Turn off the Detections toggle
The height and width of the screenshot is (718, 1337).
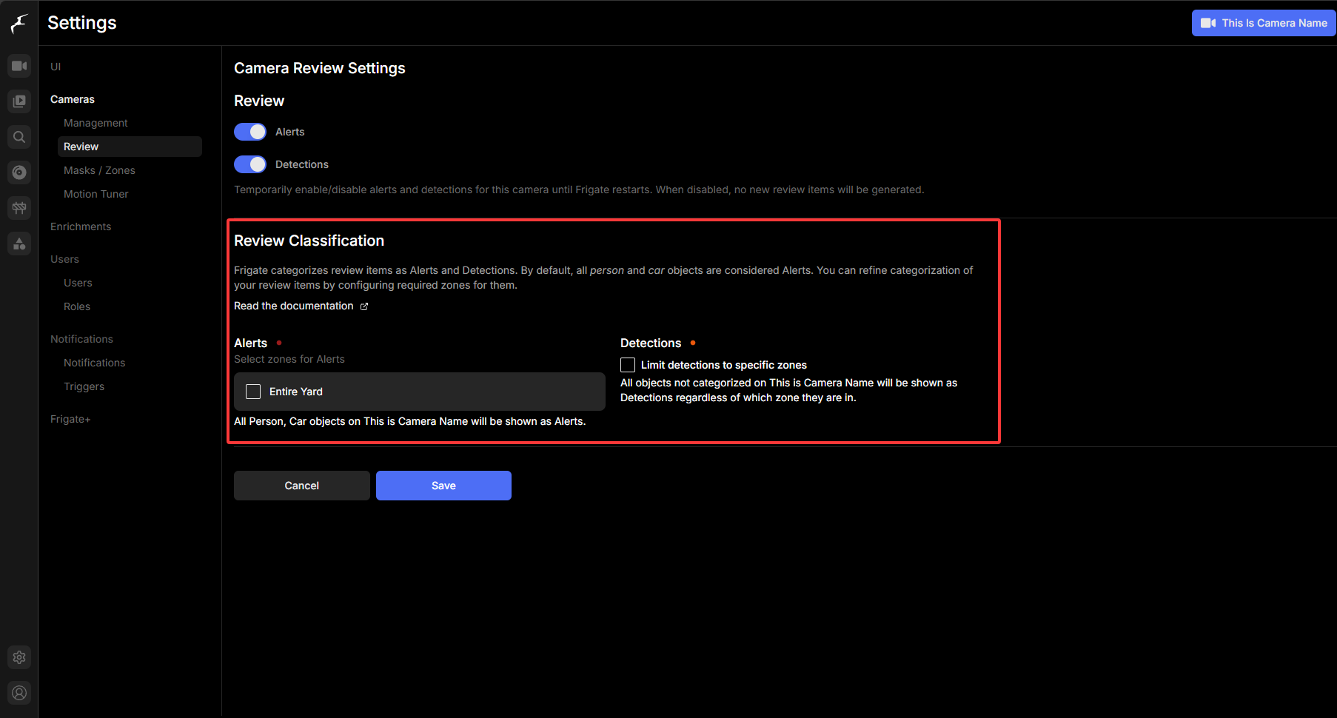tap(250, 164)
